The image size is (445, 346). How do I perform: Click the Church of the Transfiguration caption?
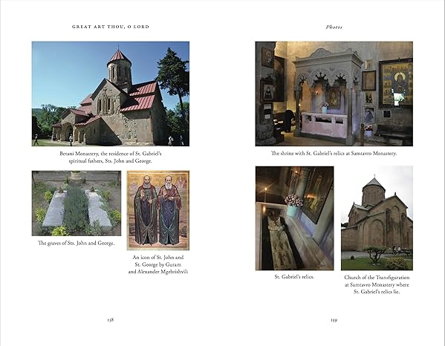point(377,284)
